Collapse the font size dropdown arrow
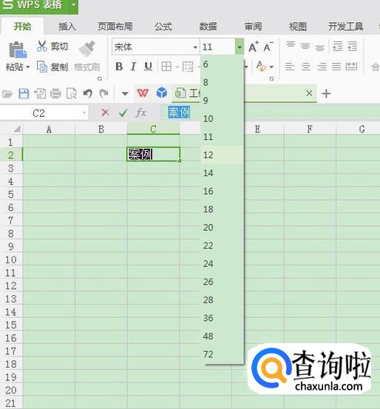380x409 pixels. pyautogui.click(x=240, y=47)
